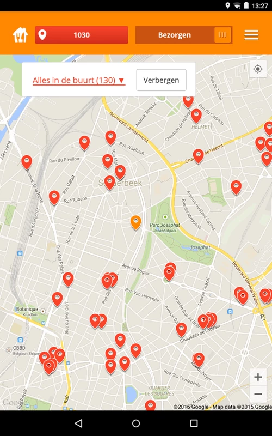The image size is (272, 436).
Task: Tap the red pin on Avenue de la Reine
Action: (x=27, y=162)
